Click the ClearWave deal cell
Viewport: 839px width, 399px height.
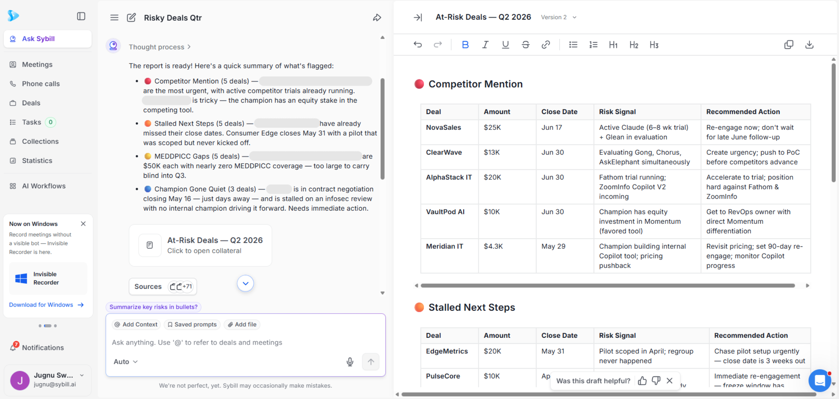pyautogui.click(x=449, y=157)
